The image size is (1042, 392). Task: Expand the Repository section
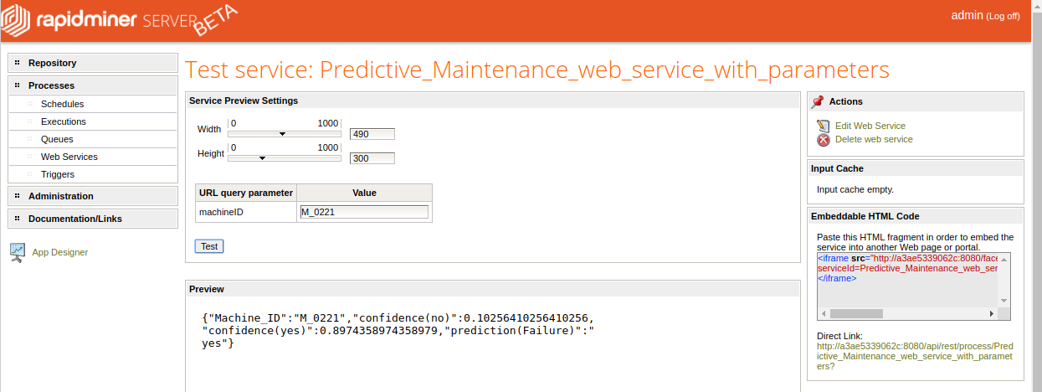tap(52, 63)
